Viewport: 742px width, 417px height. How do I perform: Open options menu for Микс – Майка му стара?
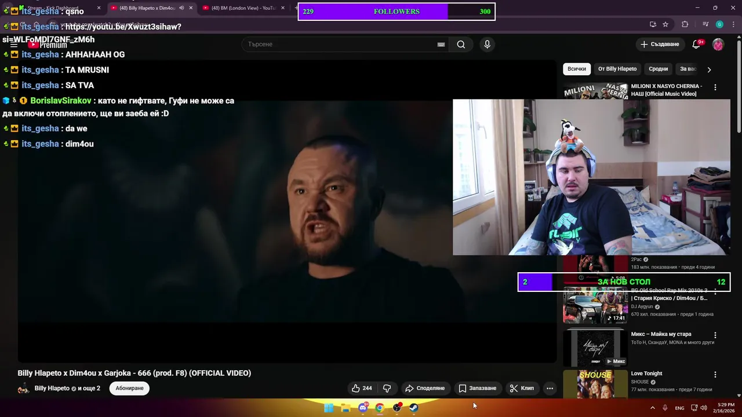[x=715, y=335]
